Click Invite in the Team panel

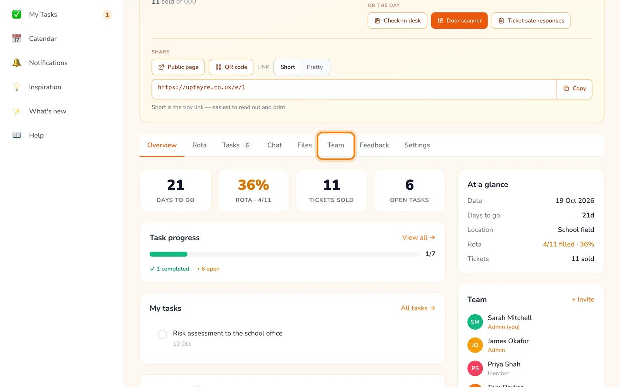coord(583,300)
